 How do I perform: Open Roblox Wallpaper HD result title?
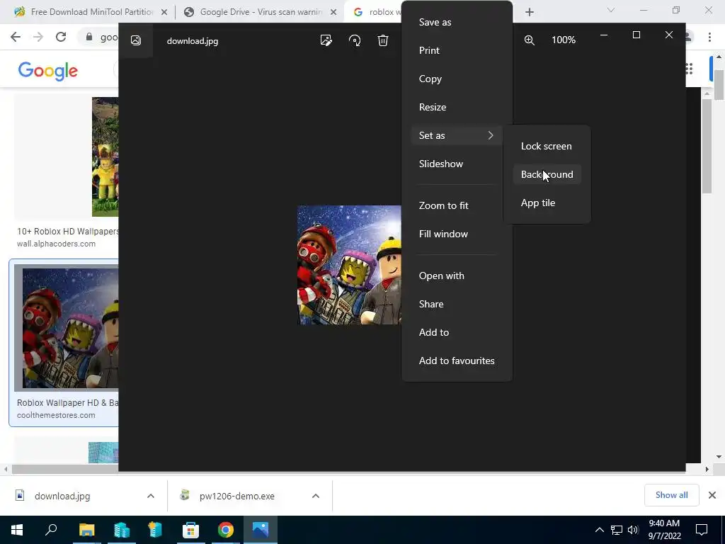[67, 403]
